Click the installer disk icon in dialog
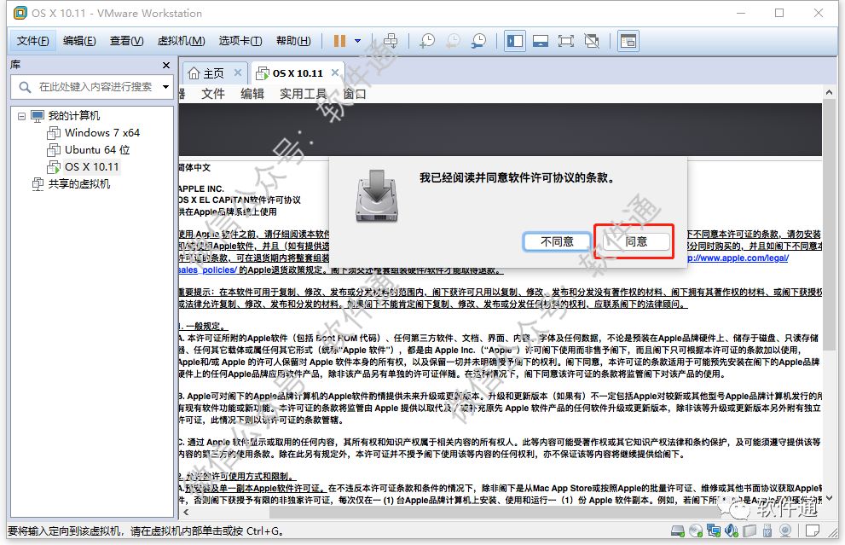The image size is (845, 545). 377,195
